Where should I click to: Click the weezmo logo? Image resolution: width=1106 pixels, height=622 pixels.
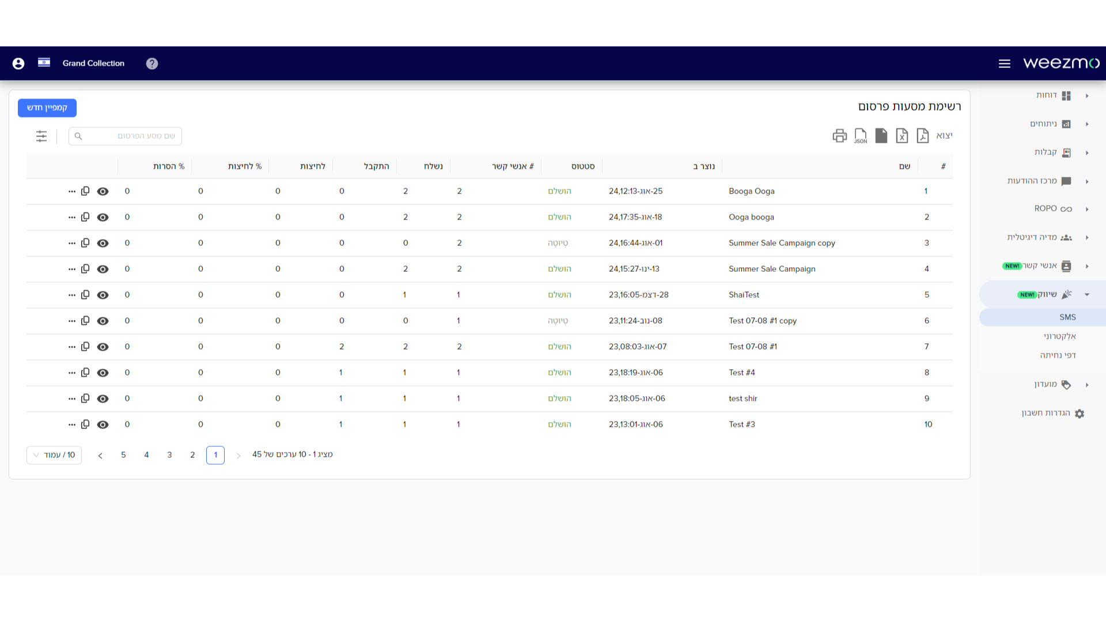1061,63
